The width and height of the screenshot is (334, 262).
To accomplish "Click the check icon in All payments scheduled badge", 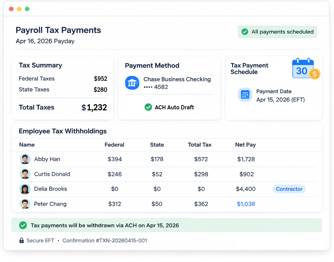I will click(x=245, y=32).
